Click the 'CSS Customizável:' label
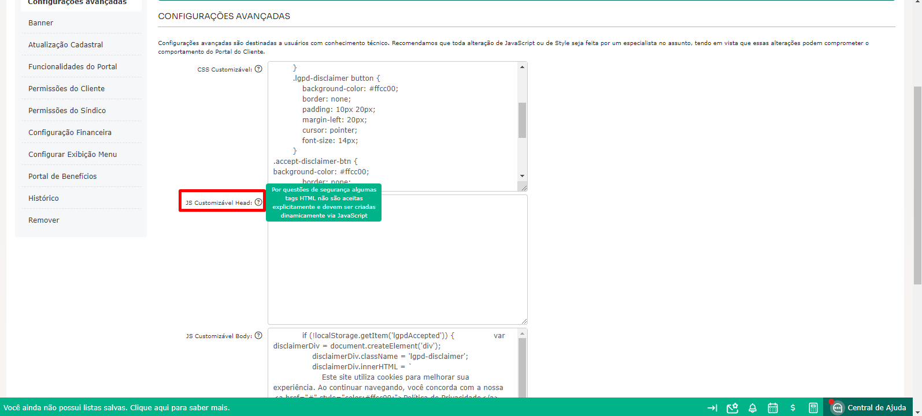This screenshot has height=416, width=922. coord(224,69)
